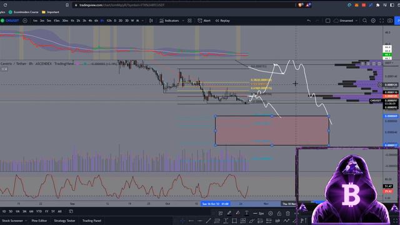This screenshot has width=400, height=225.
Task: Click the 0.0000125 crosshair price label
Action: (391, 85)
